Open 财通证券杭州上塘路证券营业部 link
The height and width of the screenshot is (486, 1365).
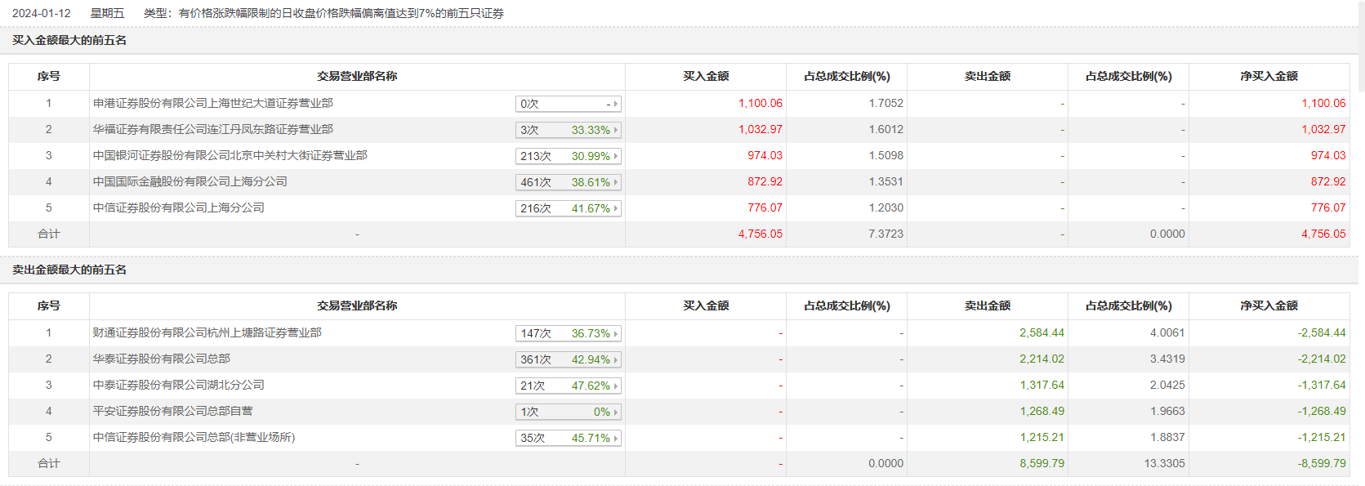[x=207, y=332]
